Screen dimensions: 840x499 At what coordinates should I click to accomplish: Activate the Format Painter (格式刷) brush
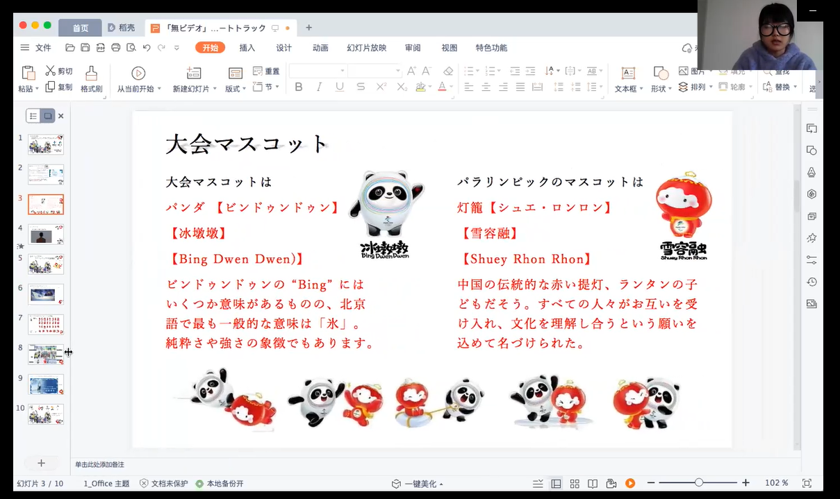click(91, 79)
